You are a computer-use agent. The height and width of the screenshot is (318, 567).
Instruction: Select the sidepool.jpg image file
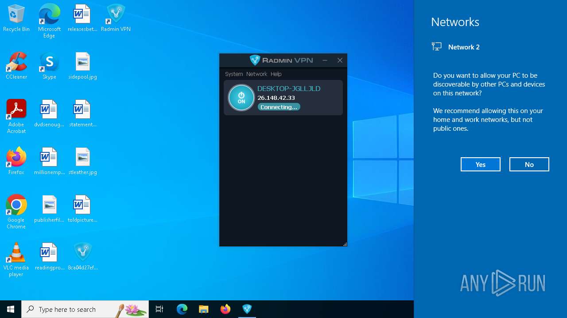[x=82, y=66]
